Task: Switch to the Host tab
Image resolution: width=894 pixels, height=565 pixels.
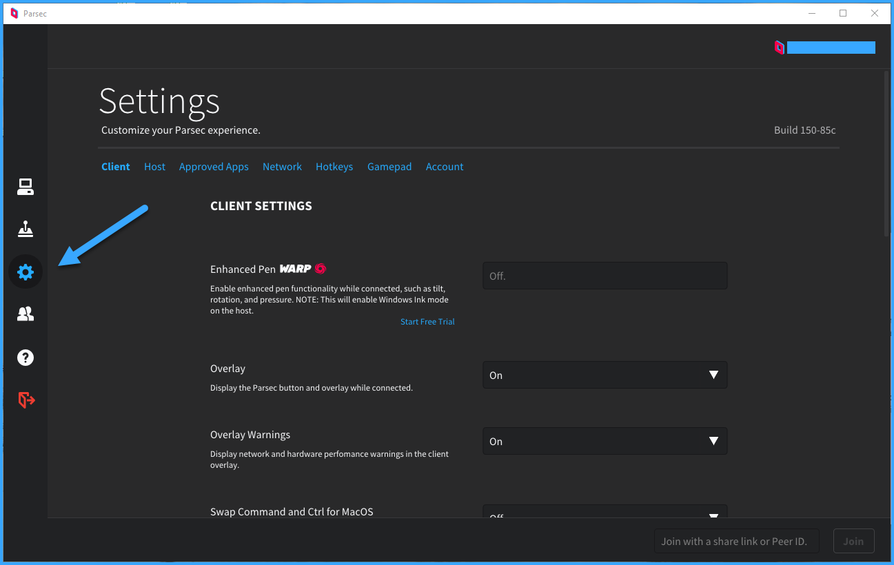Action: click(154, 167)
